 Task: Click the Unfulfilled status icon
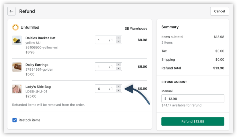pyautogui.click(x=15, y=27)
